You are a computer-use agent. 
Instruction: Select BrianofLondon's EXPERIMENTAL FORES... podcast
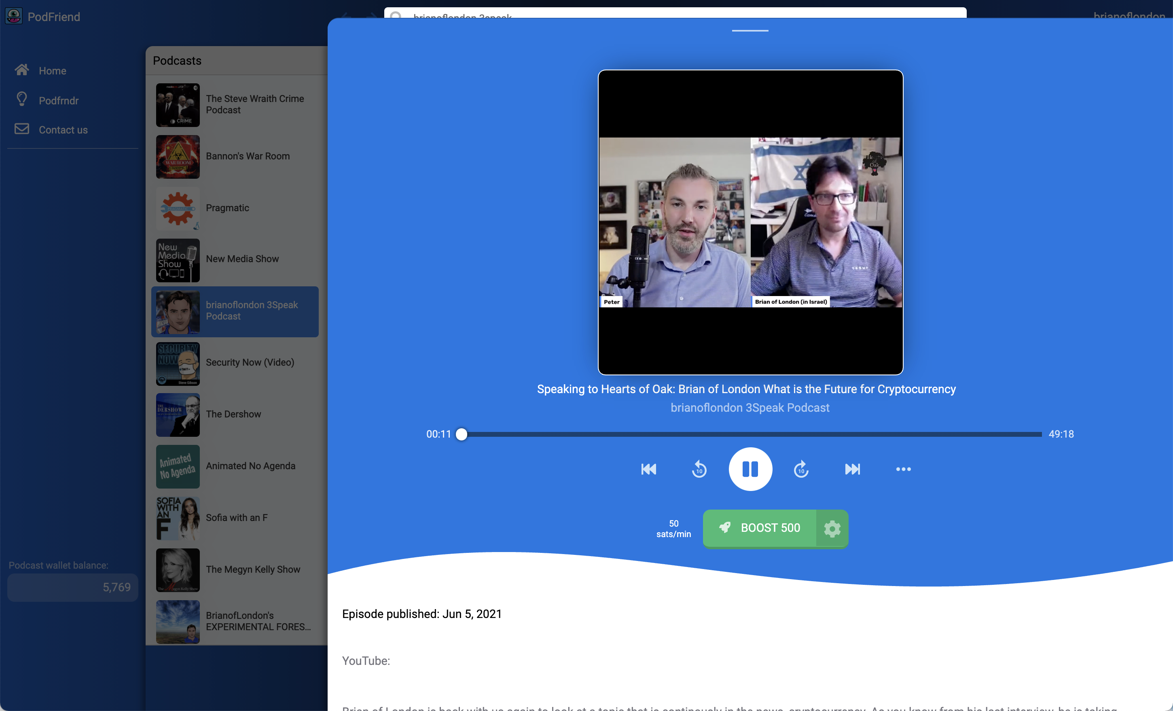click(235, 622)
